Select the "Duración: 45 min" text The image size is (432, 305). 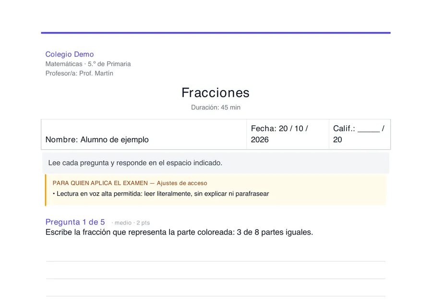click(216, 107)
